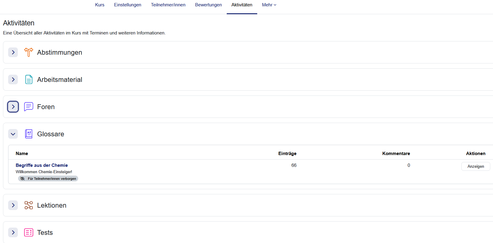
Task: Click the Tests checklist icon
Action: pyautogui.click(x=29, y=232)
